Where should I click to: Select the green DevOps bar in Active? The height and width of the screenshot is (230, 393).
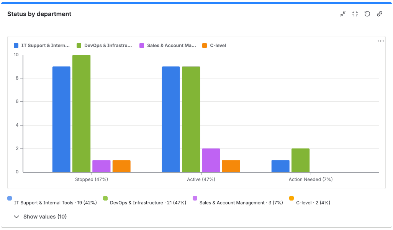191,119
